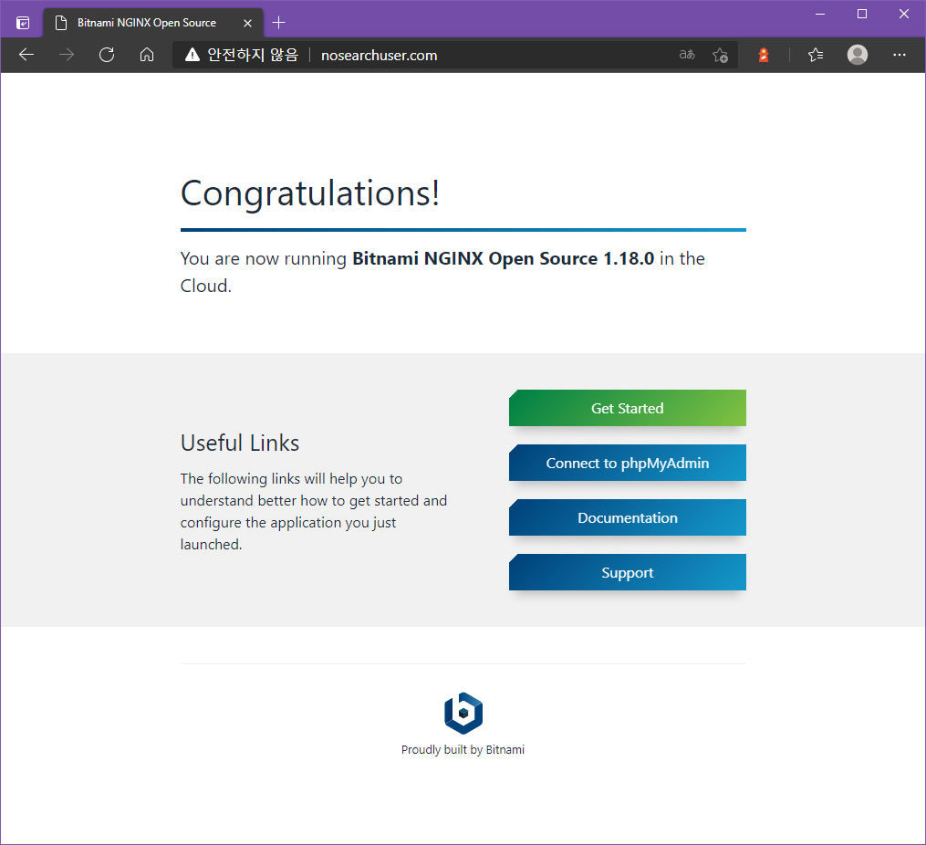Close the browser window
Viewport: 926px width, 845px height.
(x=903, y=14)
